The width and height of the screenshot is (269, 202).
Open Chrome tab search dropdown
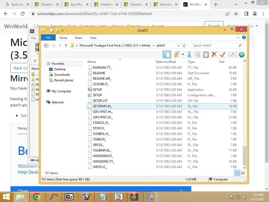click(236, 5)
